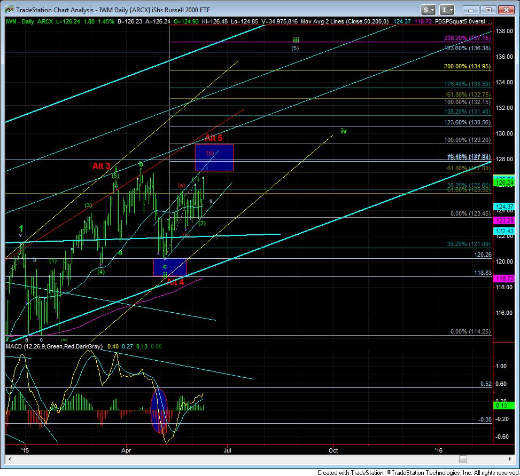The width and height of the screenshot is (520, 476).
Task: Click the '100.00% (129.20)' Fibonacci label
Action: coord(467,140)
